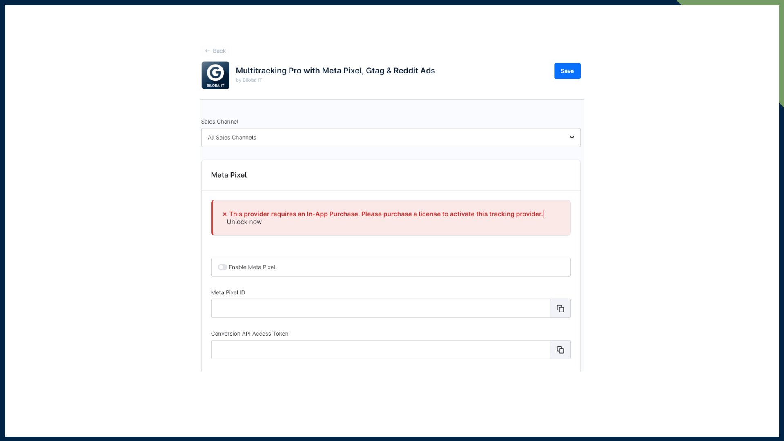
Task: Open the sales channel picker under Sales Channel
Action: [390, 138]
